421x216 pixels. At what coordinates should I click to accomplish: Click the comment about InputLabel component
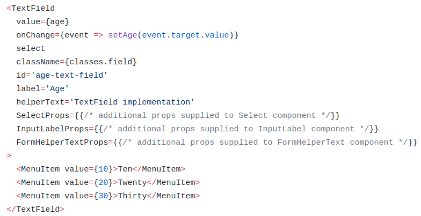pos(236,129)
